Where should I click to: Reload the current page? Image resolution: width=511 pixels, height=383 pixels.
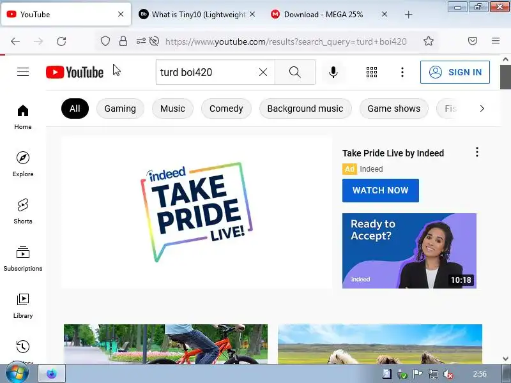click(x=61, y=41)
